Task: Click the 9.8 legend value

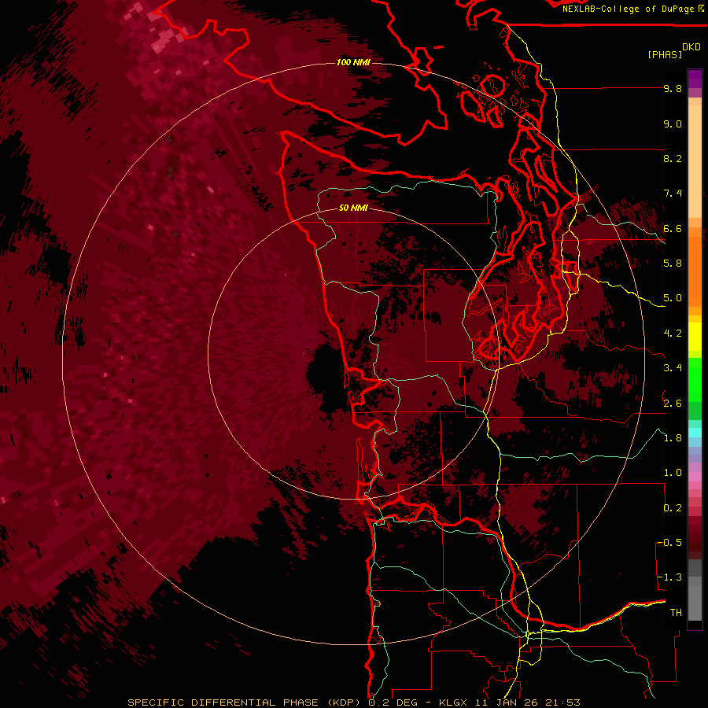Action: coord(673,89)
